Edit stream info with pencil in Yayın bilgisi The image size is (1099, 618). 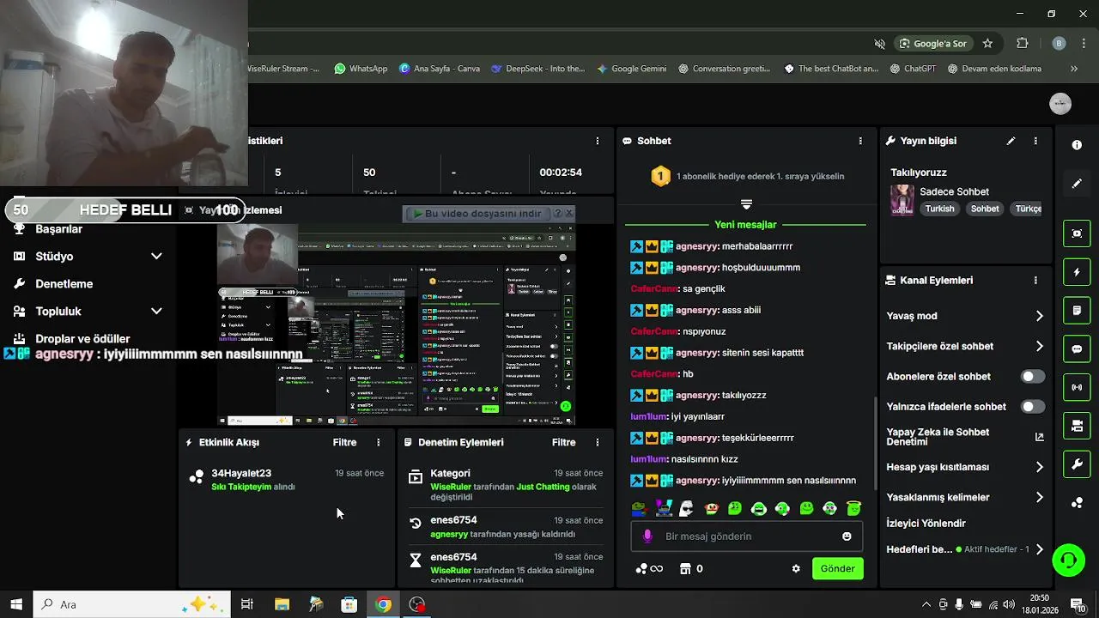(x=1011, y=141)
